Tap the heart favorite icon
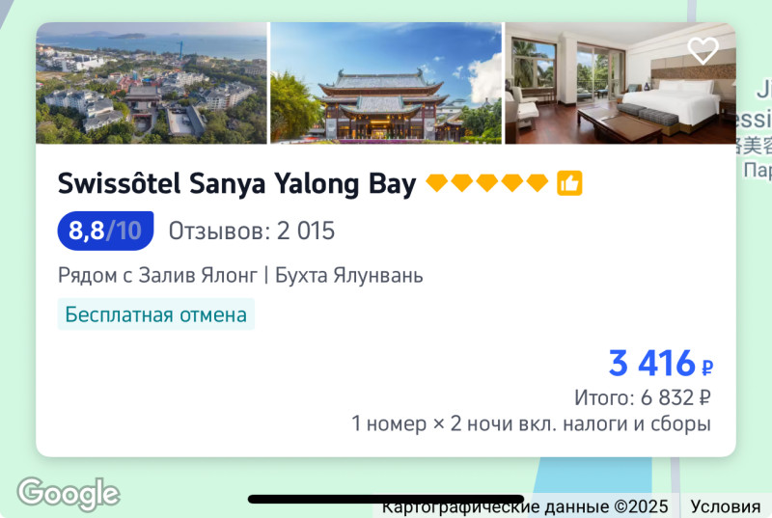The image size is (772, 518). pyautogui.click(x=703, y=51)
